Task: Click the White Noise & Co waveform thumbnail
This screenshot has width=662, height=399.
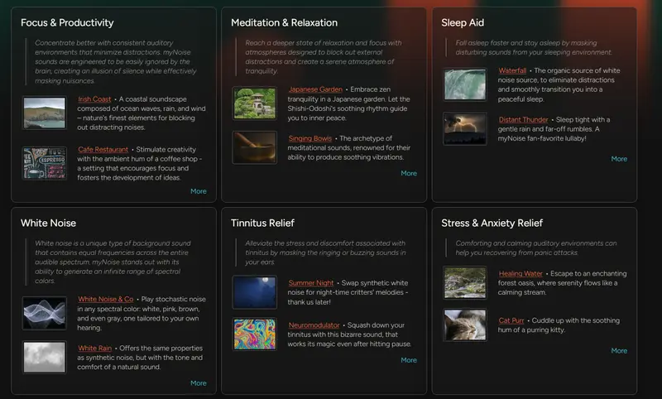Action: click(45, 313)
